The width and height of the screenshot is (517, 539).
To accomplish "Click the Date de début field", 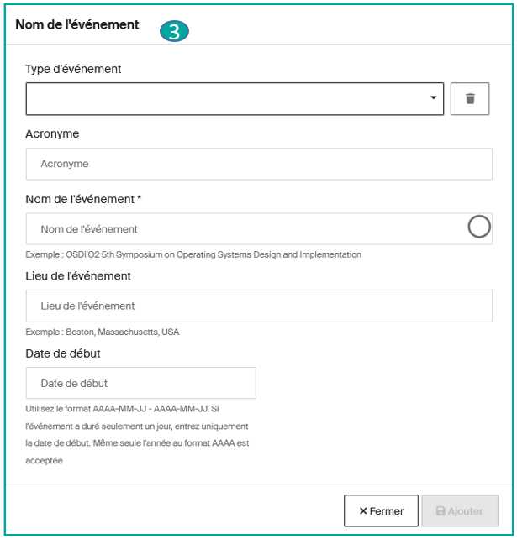I will [x=140, y=383].
